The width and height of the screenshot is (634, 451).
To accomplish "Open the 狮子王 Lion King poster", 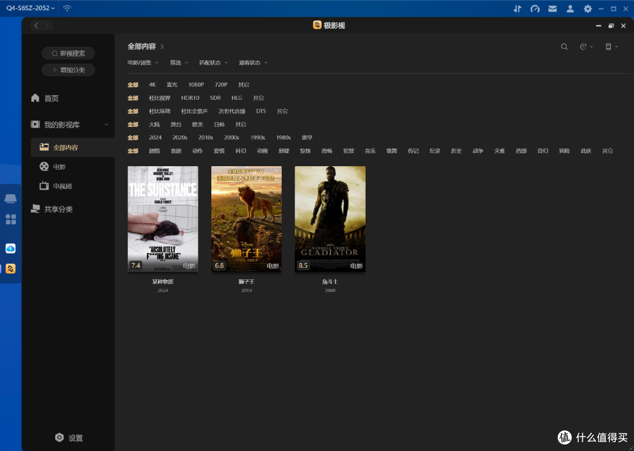I will point(246,219).
